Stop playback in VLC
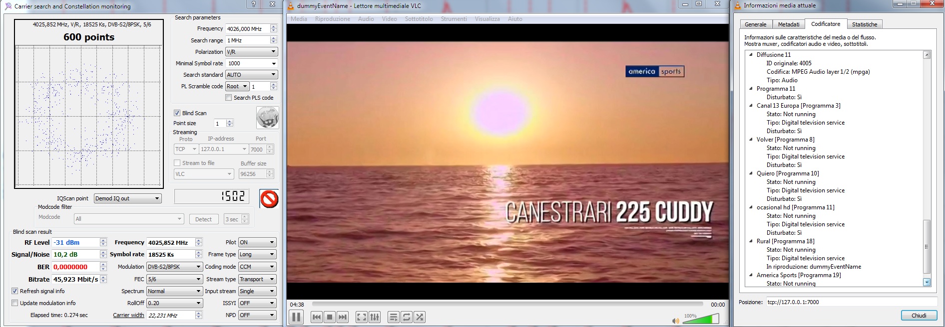 [329, 317]
